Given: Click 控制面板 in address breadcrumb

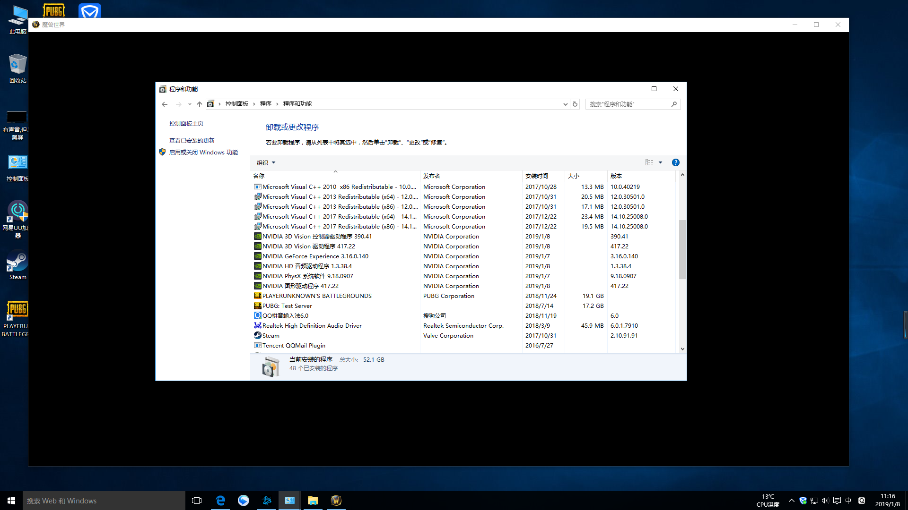Looking at the screenshot, I should click(236, 104).
